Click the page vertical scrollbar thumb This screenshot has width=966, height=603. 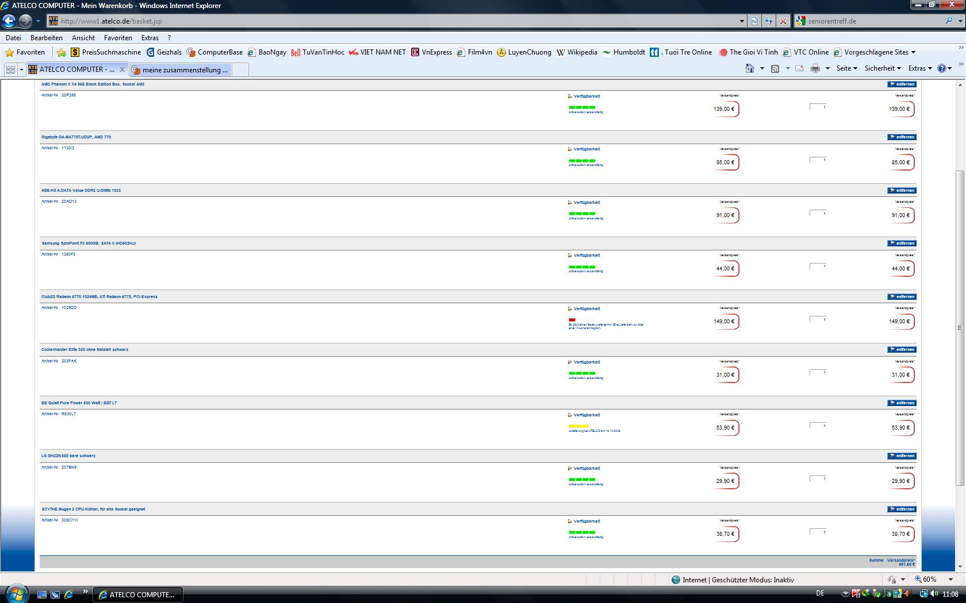click(x=959, y=328)
